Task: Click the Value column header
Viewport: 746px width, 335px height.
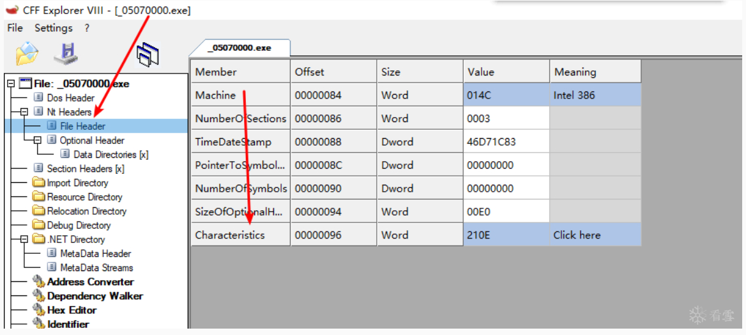Action: (506, 72)
